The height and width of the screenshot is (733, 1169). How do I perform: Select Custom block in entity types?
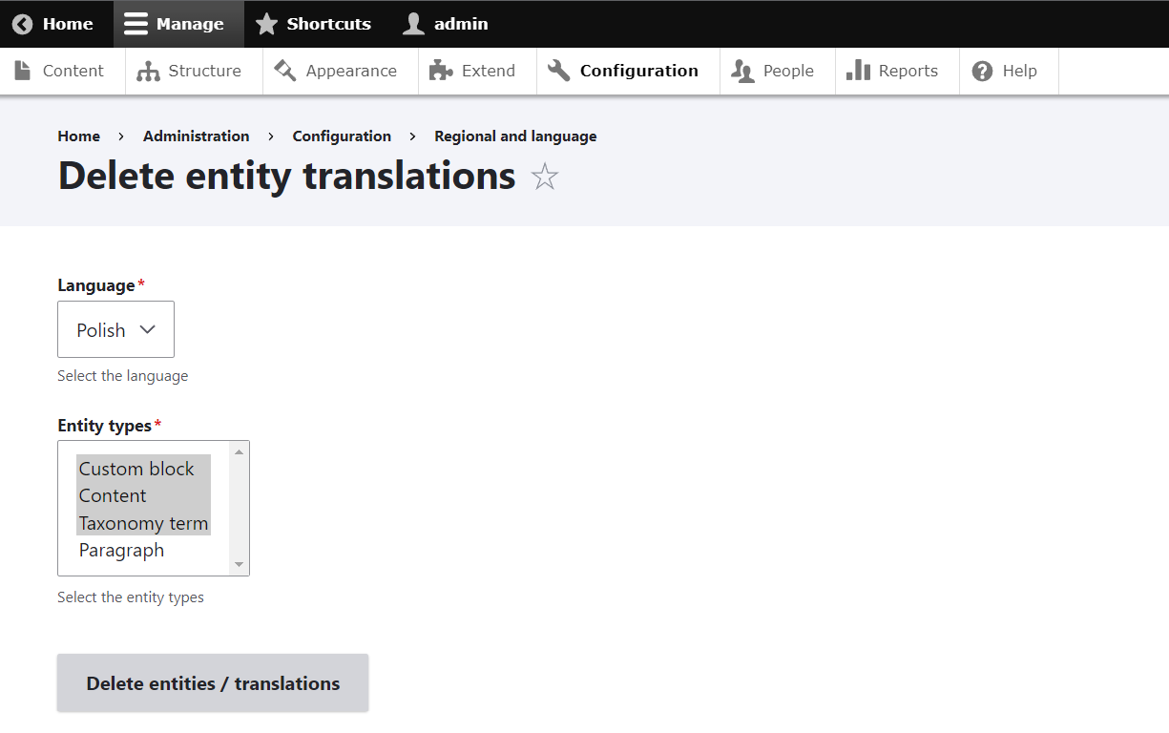136,469
